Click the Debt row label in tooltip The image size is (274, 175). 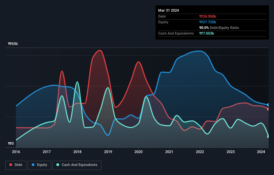(x=162, y=16)
